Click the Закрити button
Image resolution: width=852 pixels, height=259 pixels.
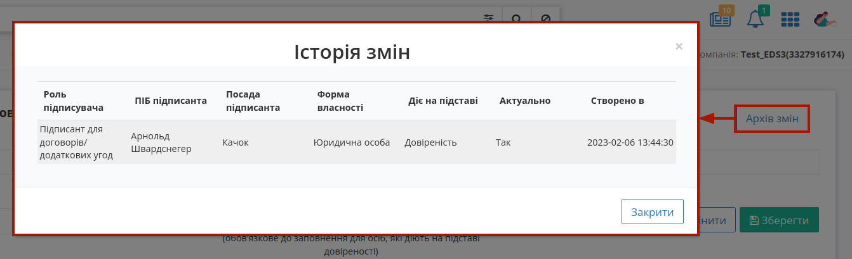(x=652, y=212)
